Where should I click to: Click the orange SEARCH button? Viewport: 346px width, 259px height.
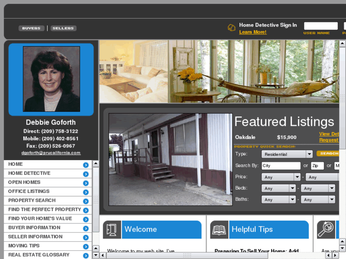coord(328,153)
